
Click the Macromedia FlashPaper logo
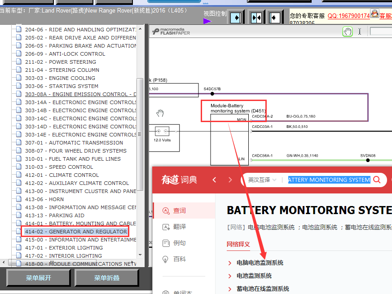point(171,31)
